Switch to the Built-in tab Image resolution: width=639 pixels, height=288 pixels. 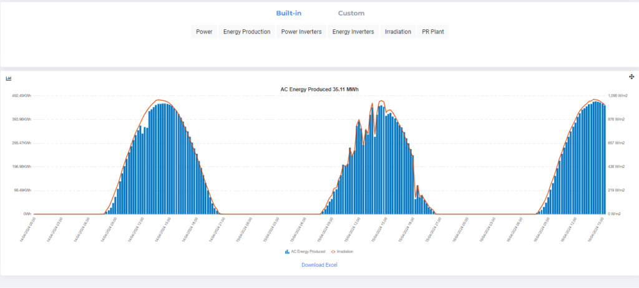point(289,13)
